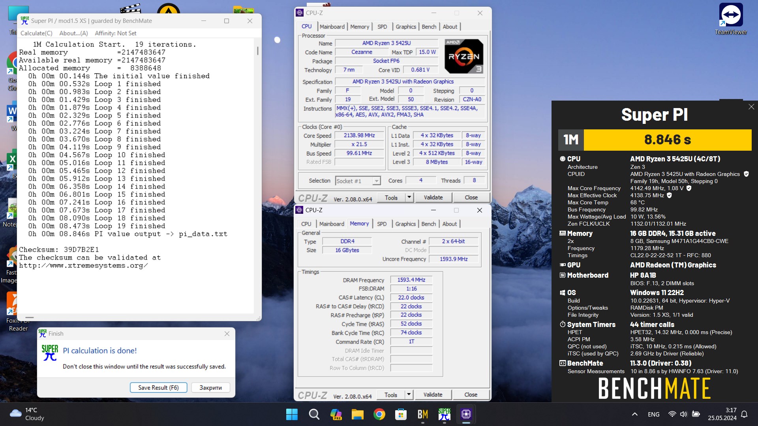Click the 1M 8.846 s result bar
The height and width of the screenshot is (426, 758).
click(655, 140)
